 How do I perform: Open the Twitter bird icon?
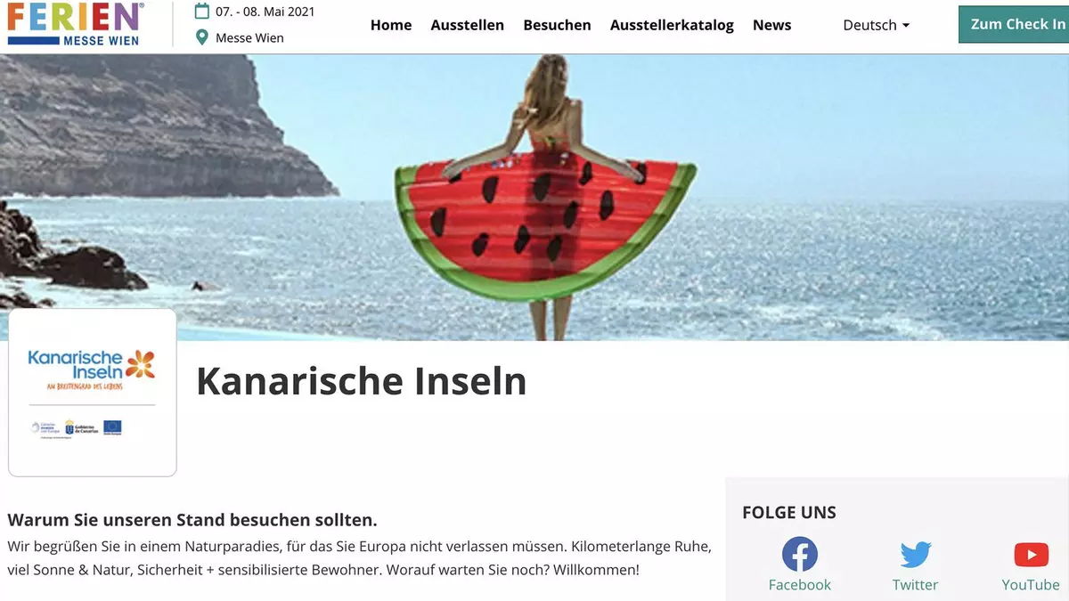tap(915, 555)
